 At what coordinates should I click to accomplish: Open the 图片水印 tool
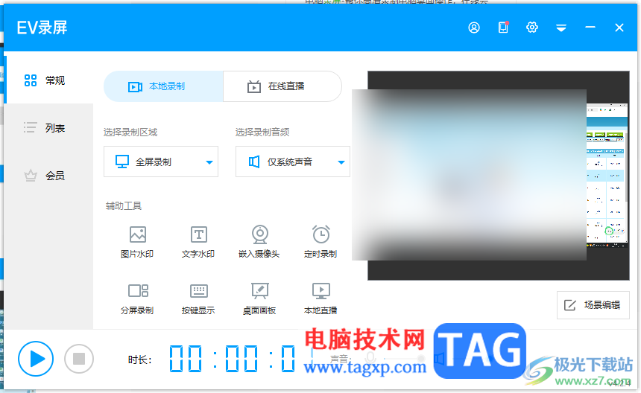137,242
